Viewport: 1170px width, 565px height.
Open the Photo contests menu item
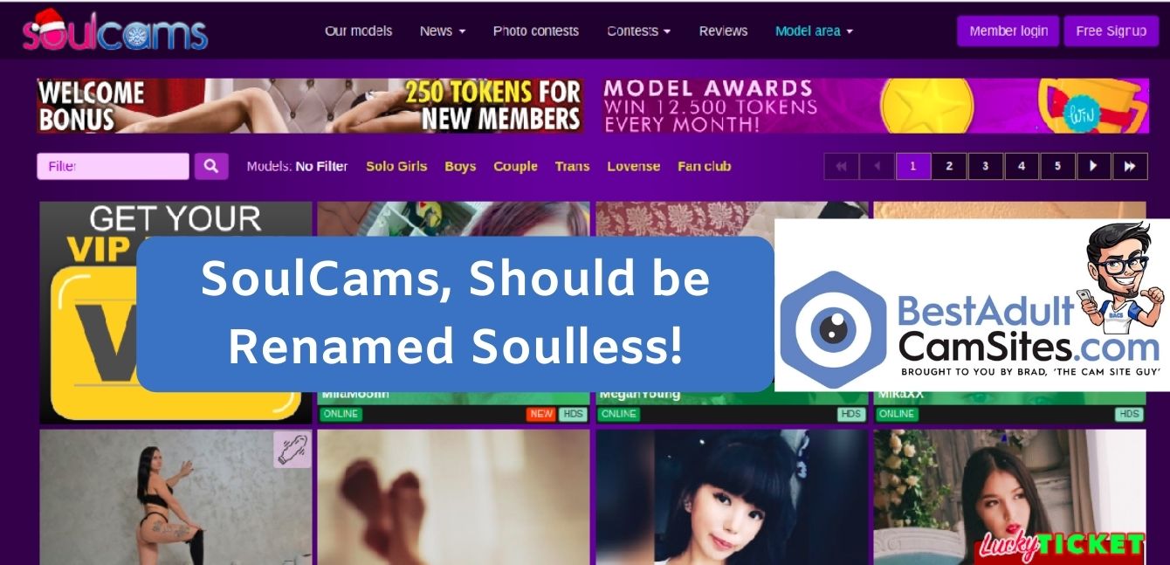tap(536, 31)
